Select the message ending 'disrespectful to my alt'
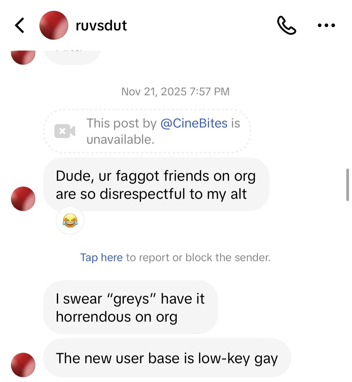Viewport: 352px width, 382px height. pyautogui.click(x=156, y=185)
